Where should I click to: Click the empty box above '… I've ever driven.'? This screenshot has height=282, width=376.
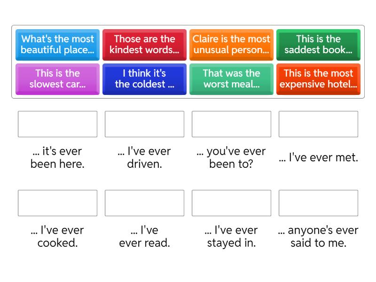tap(144, 124)
